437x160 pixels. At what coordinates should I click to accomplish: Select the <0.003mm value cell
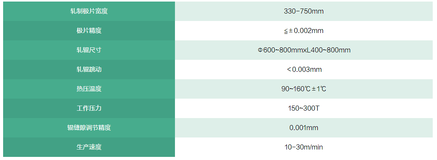coord(304,70)
